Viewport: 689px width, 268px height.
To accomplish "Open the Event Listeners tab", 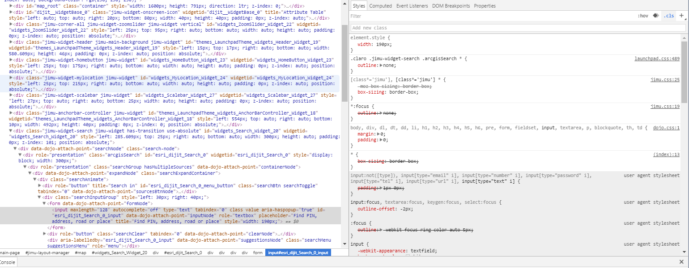I will click(x=412, y=6).
